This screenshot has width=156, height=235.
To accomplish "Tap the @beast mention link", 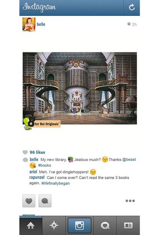I will coord(129,160).
